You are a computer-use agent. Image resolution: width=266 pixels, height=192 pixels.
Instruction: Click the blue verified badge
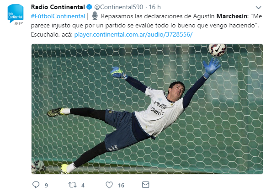[89, 7]
